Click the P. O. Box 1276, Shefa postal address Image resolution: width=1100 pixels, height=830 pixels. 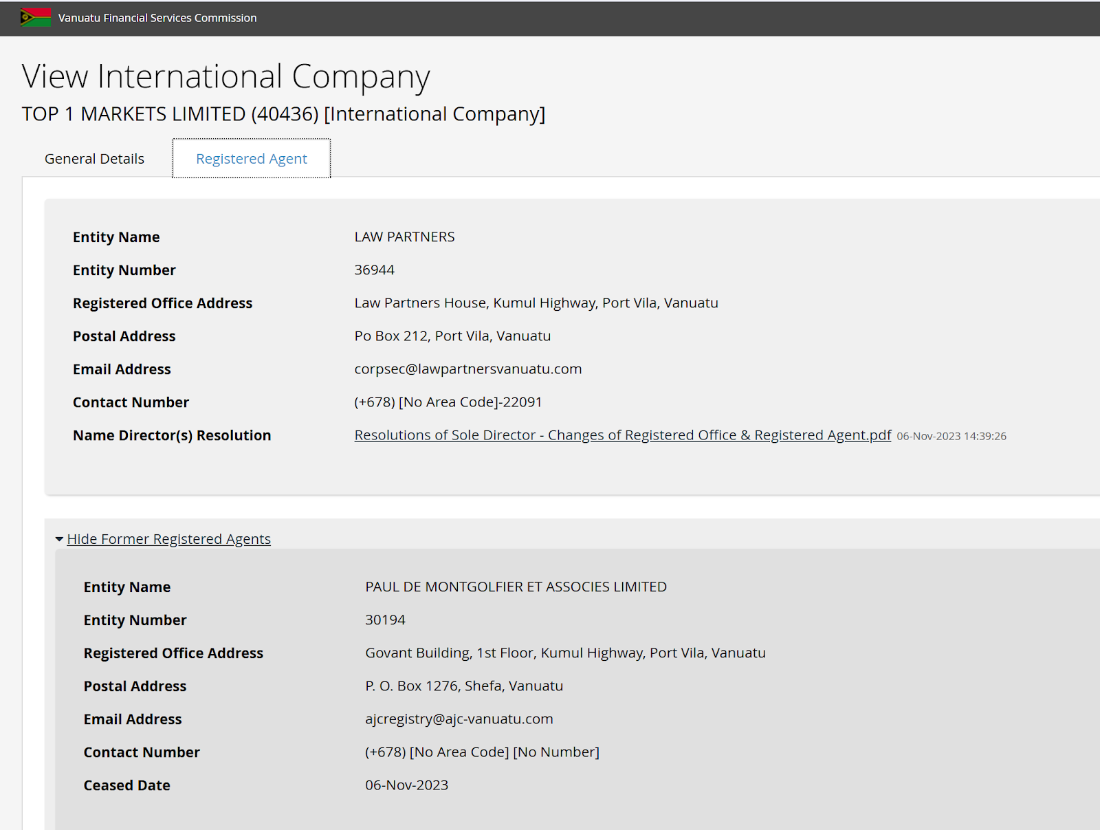tap(464, 686)
